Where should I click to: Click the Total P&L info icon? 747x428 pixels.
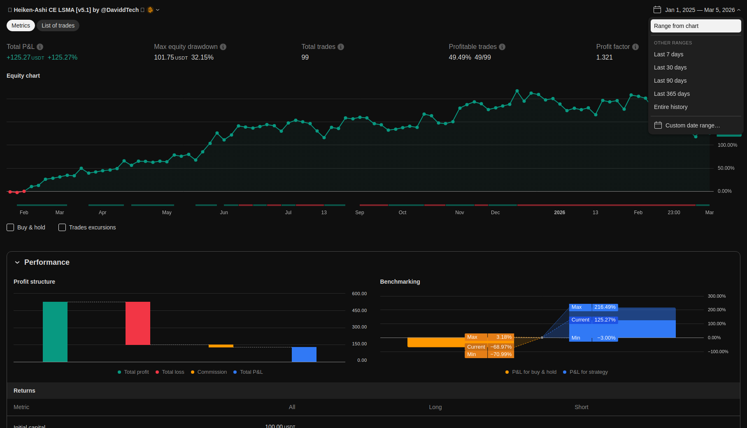tap(40, 47)
